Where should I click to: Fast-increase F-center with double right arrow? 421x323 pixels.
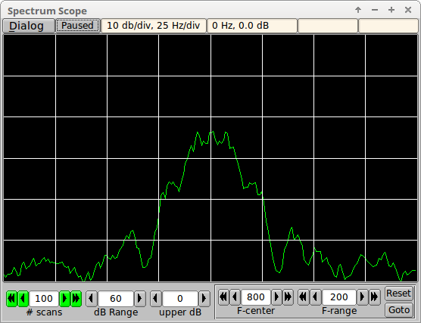click(288, 297)
